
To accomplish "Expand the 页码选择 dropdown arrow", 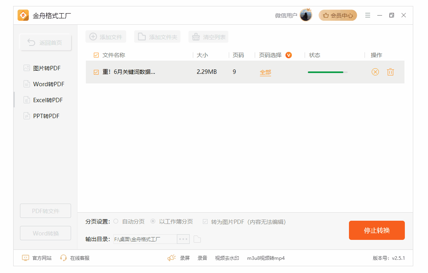I will [288, 55].
